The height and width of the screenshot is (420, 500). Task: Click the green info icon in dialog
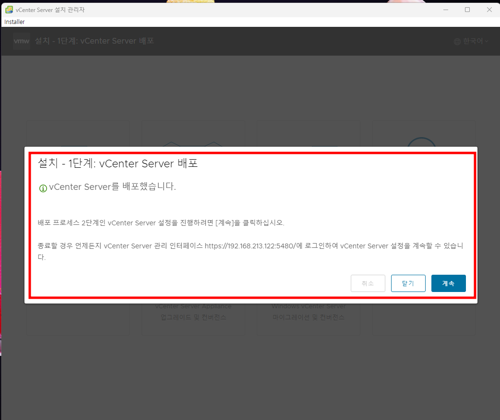point(43,188)
